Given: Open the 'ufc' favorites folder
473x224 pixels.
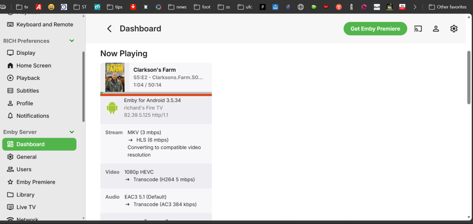Looking at the screenshot, I should click(x=245, y=7).
